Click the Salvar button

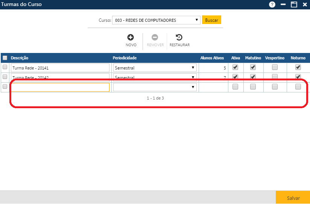pyautogui.click(x=293, y=198)
